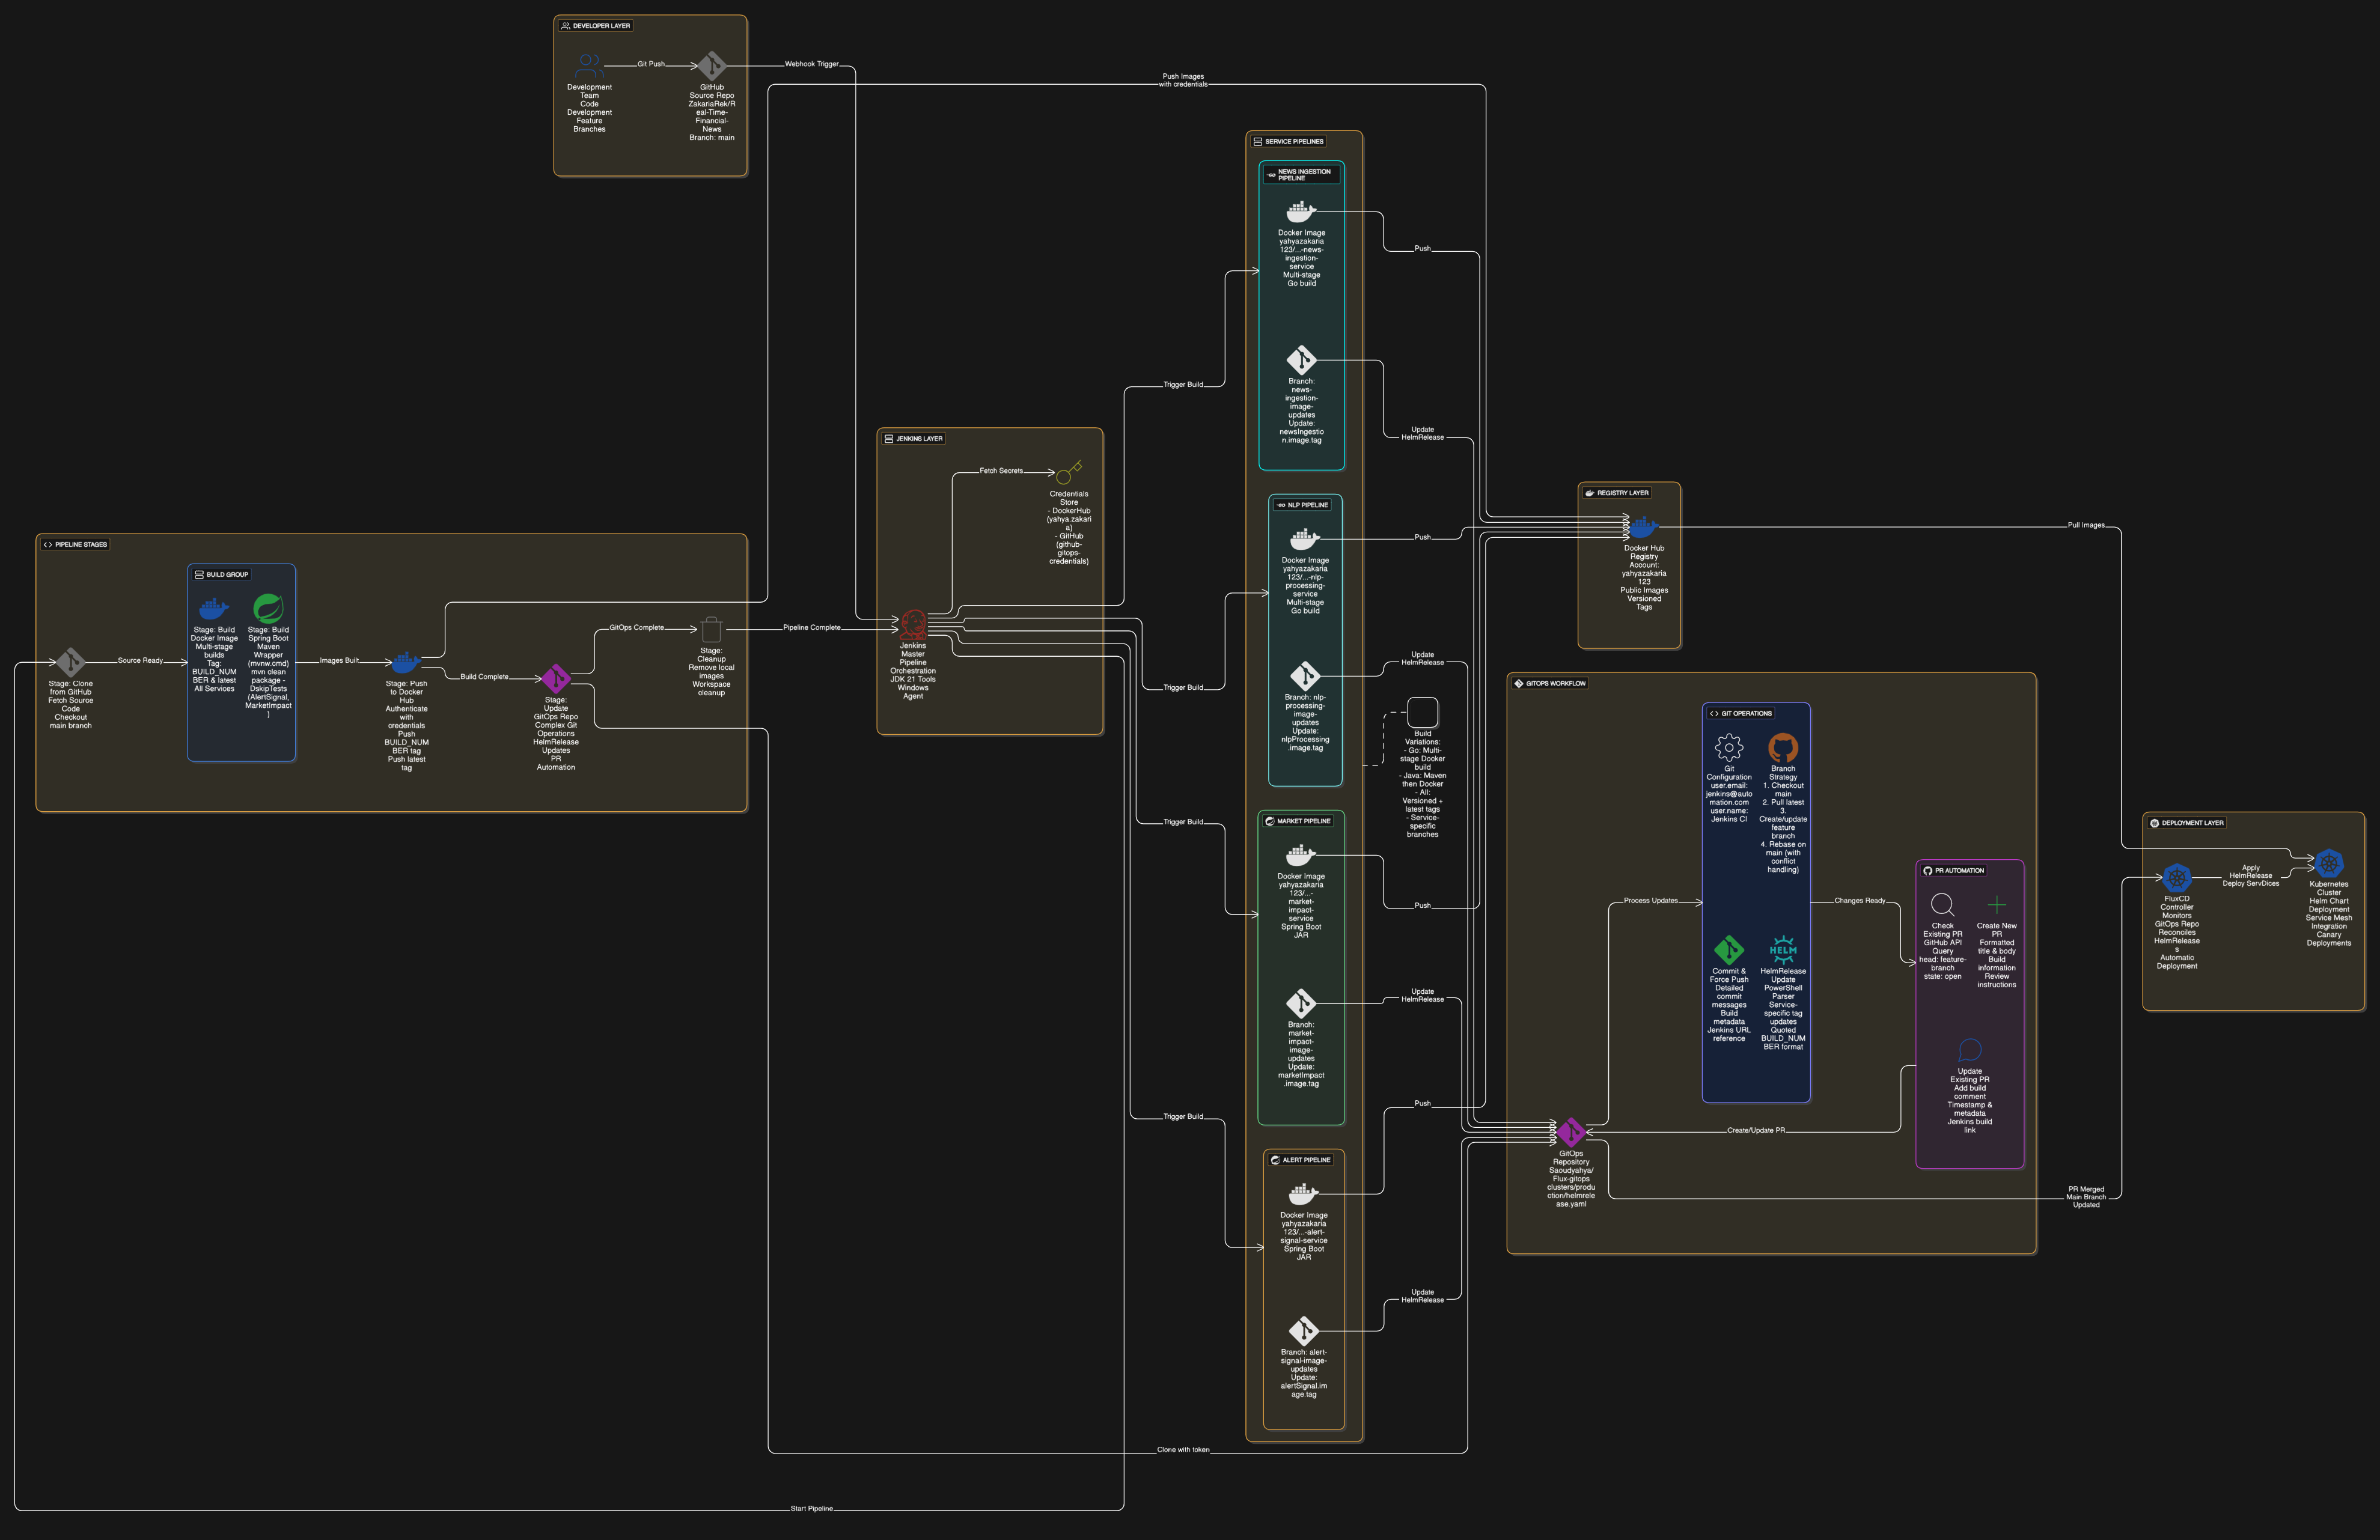Click the Helm wheel on HelmRelease Update node
Viewport: 2380px width, 1540px height.
point(1784,950)
